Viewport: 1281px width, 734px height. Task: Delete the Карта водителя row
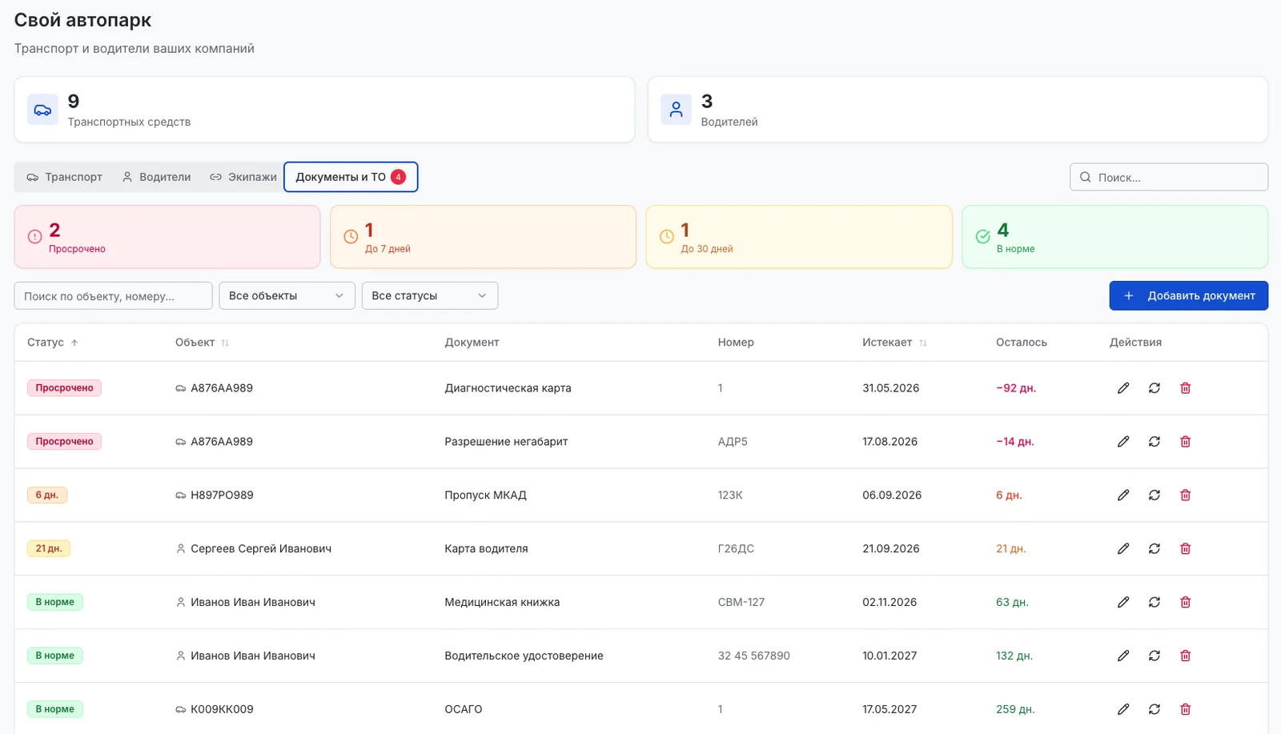tap(1186, 549)
